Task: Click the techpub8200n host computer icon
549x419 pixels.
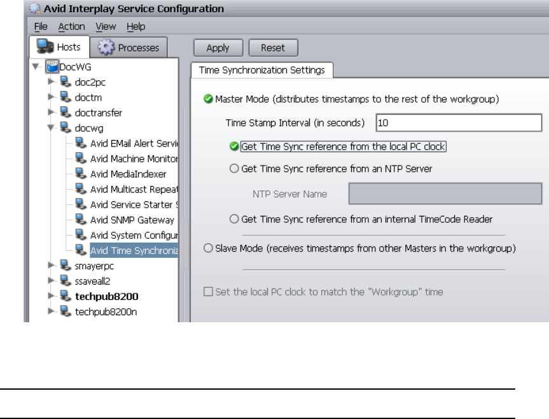Action: [66, 311]
